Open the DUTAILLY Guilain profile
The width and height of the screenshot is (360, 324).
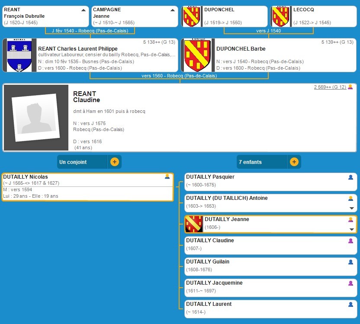point(207,262)
